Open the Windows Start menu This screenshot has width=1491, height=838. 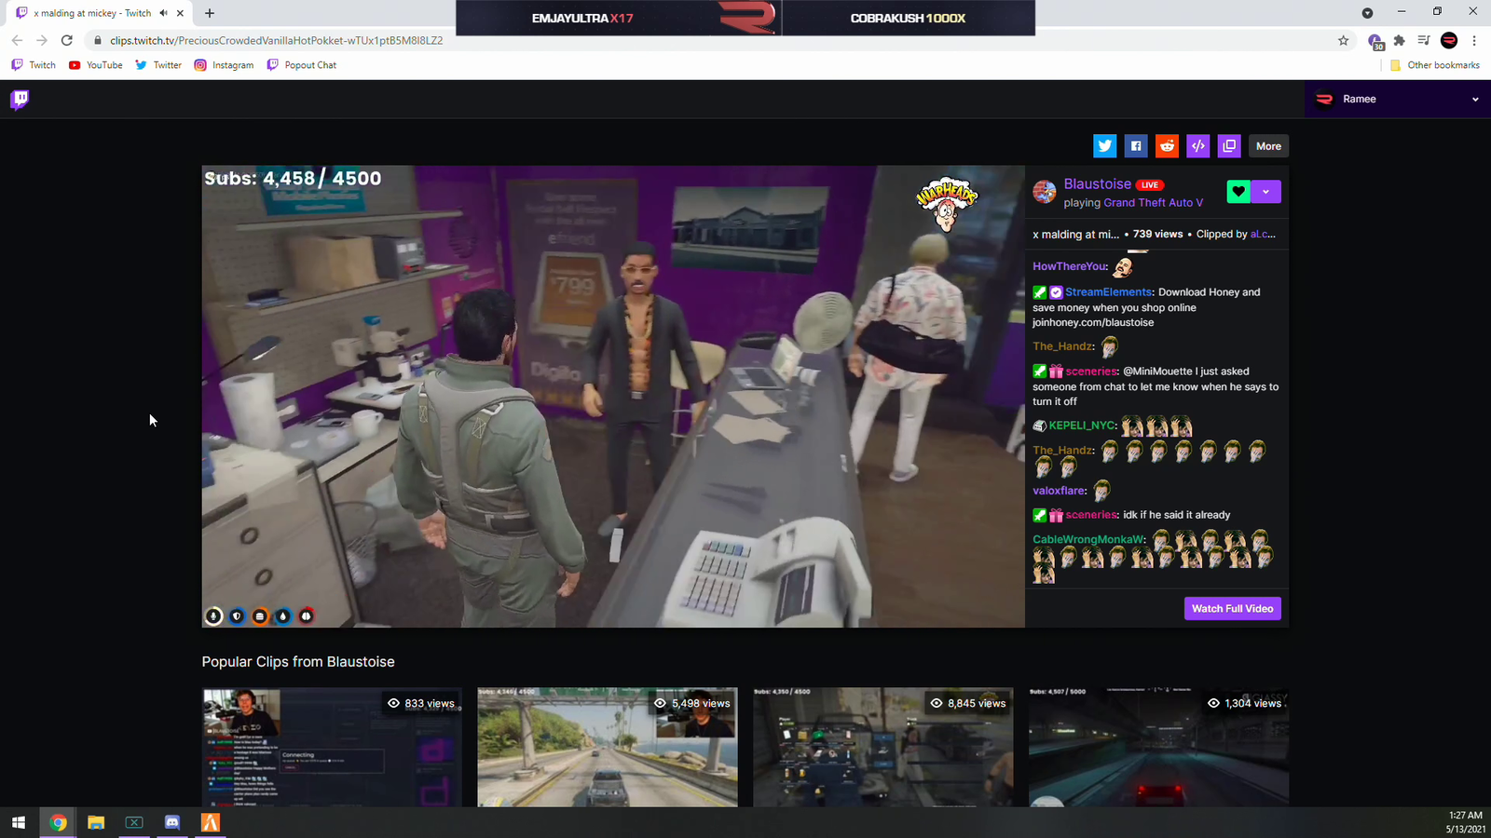(x=19, y=822)
